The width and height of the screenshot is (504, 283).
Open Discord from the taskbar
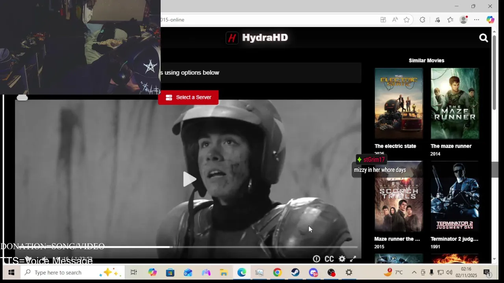click(x=313, y=272)
